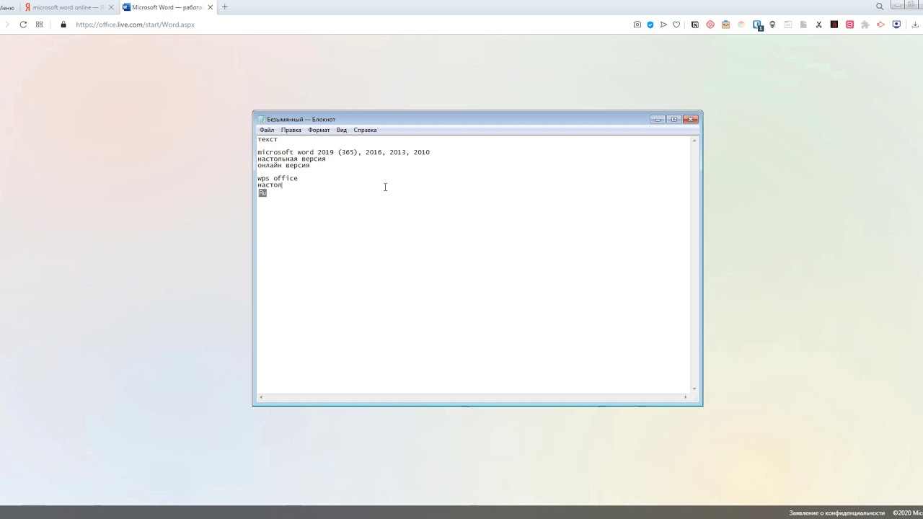This screenshot has height=519, width=923.
Task: Open the Заявление о конфиденциальности link
Action: pos(837,513)
